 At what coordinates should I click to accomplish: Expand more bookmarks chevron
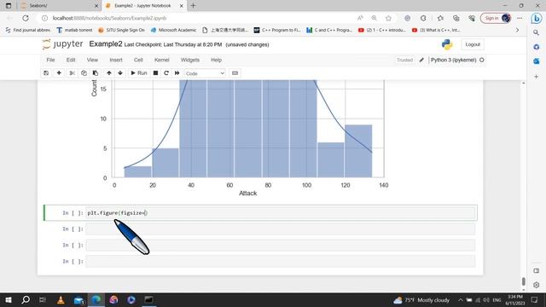pyautogui.click(x=517, y=31)
